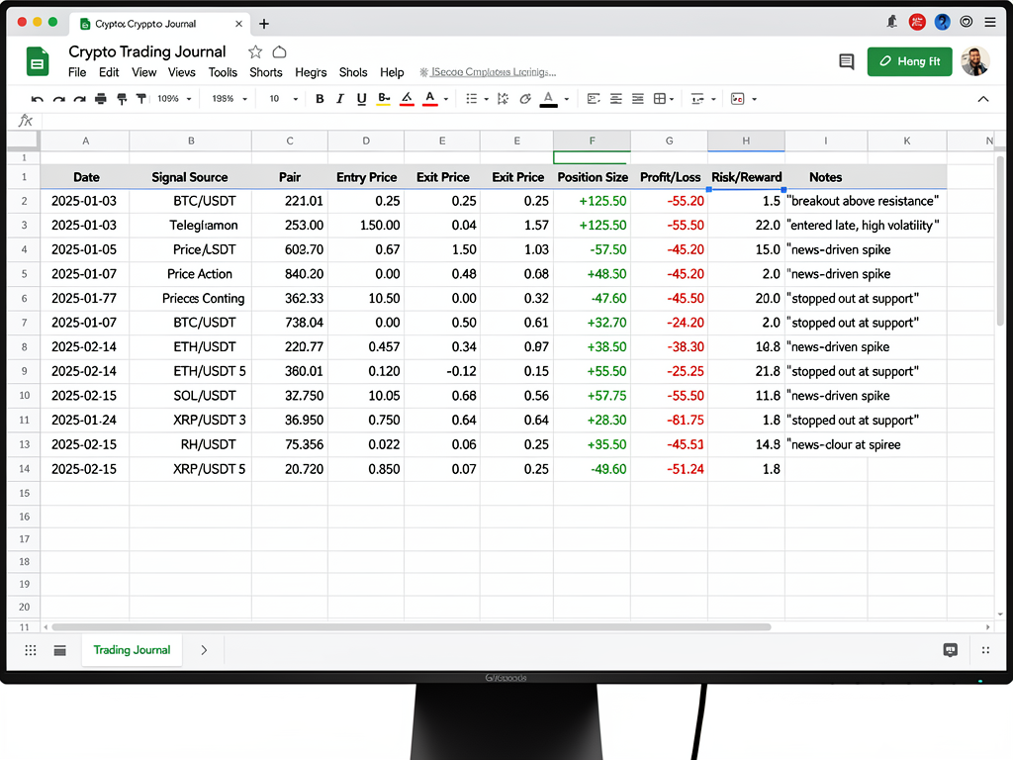This screenshot has width=1013, height=760.
Task: Click the Sheets home icon
Action: 37,60
